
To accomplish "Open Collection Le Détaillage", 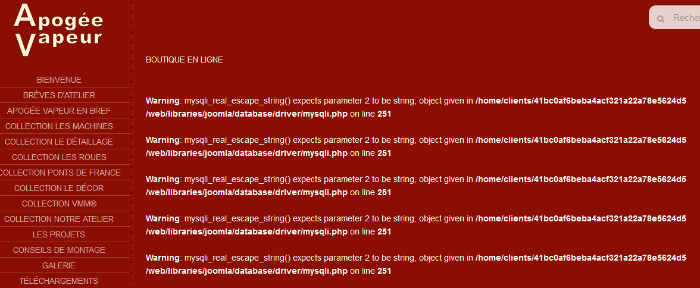I will pos(59,142).
